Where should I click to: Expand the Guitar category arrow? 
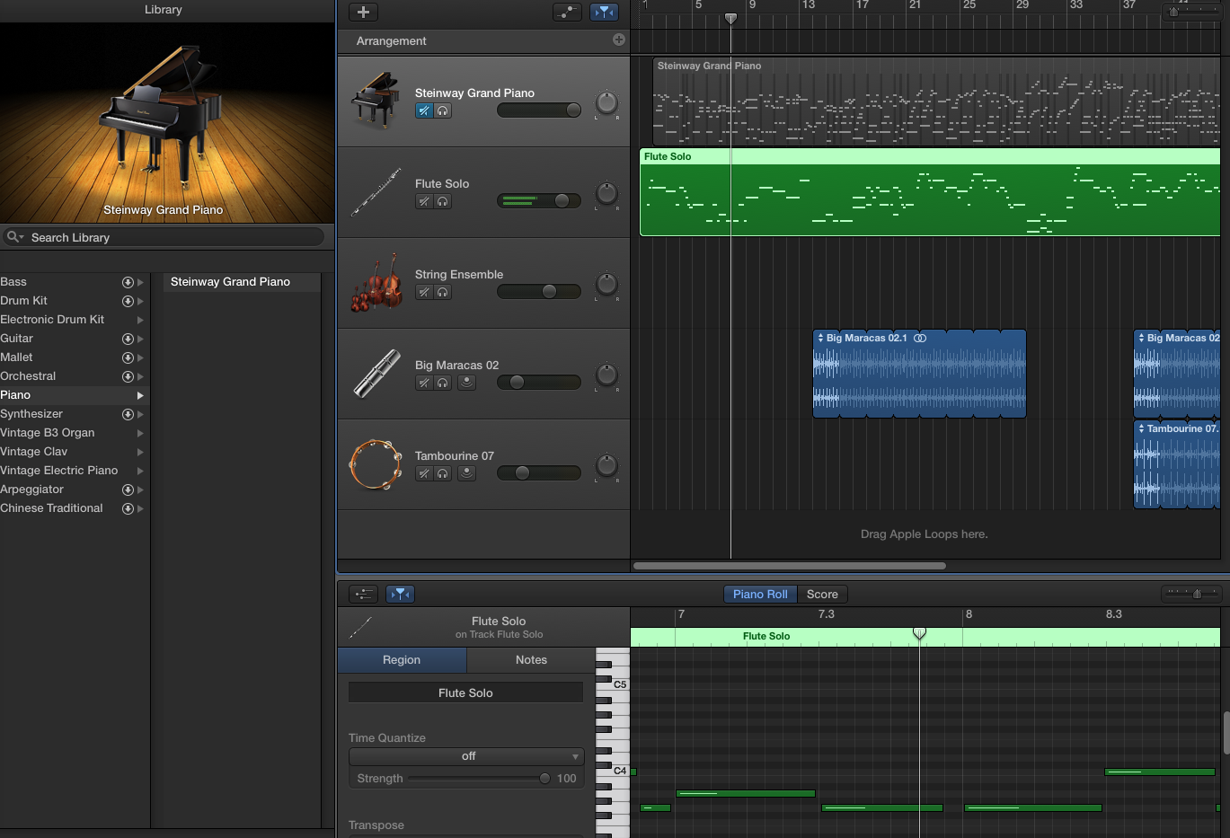tap(140, 339)
